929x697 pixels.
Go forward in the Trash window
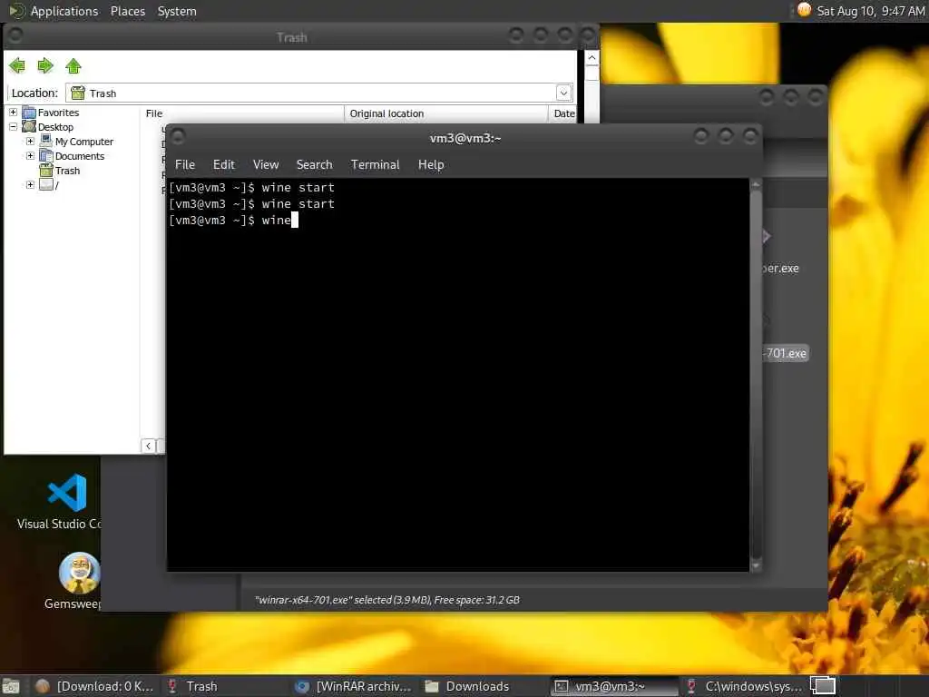pos(45,65)
